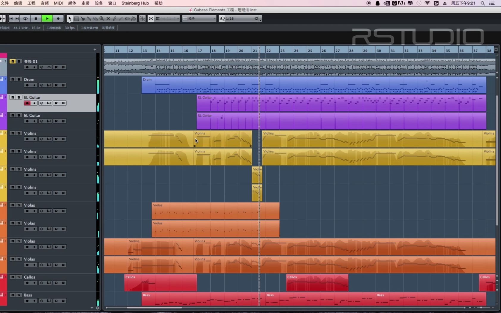Toggle cycle loop mode button
The width and height of the screenshot is (501, 313).
point(25,18)
